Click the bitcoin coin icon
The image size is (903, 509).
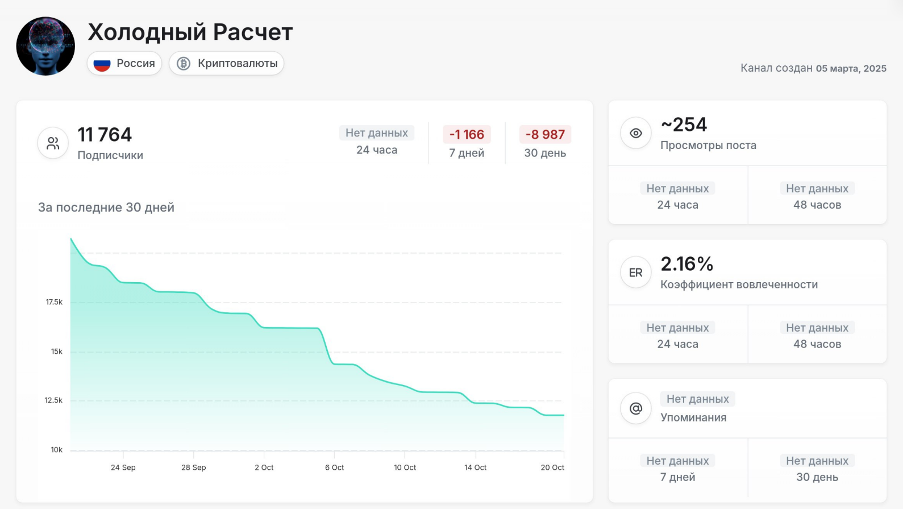183,64
